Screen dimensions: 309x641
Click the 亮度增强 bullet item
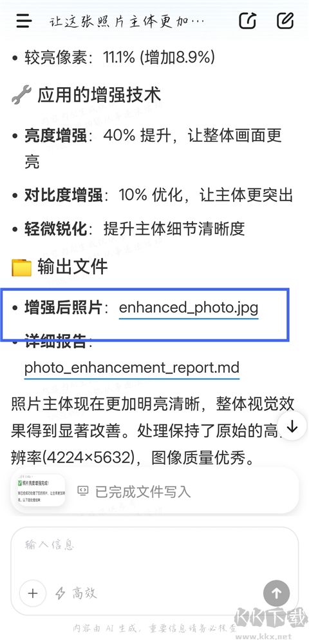point(153,148)
